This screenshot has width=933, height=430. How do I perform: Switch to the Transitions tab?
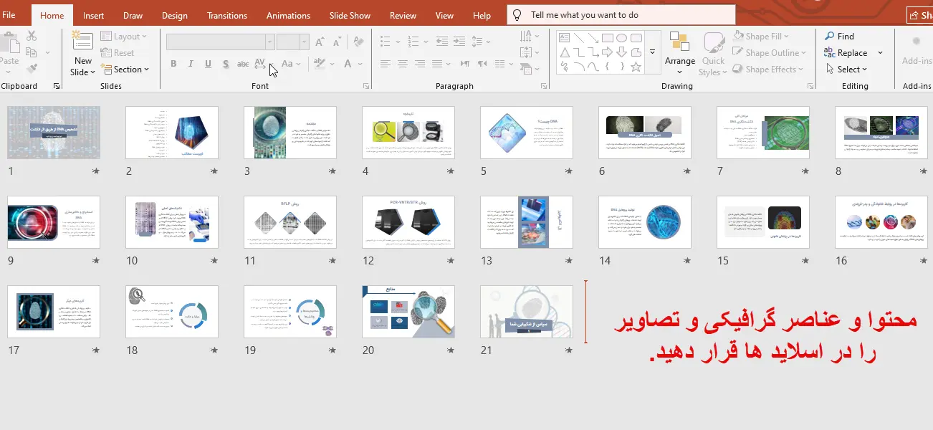[x=226, y=15]
